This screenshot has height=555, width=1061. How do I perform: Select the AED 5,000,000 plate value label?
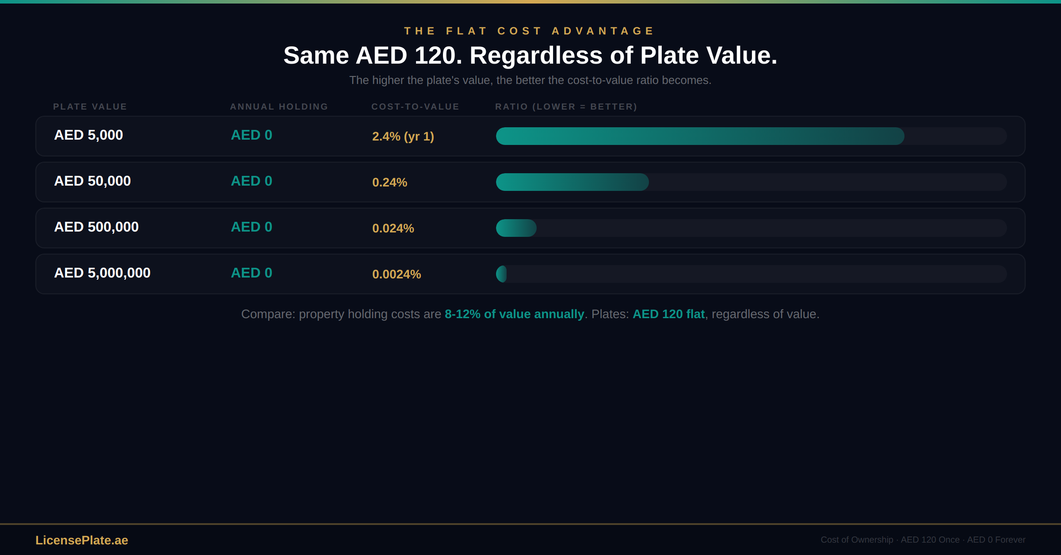[x=102, y=273]
